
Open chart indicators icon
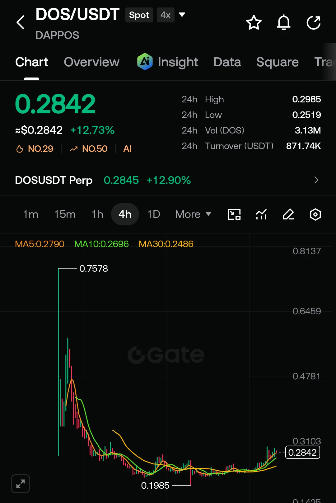(x=261, y=214)
